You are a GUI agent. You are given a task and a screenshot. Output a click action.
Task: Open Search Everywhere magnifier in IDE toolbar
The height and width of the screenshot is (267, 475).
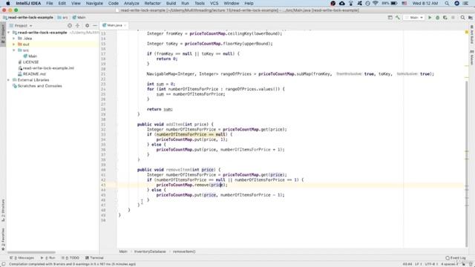[x=462, y=18]
